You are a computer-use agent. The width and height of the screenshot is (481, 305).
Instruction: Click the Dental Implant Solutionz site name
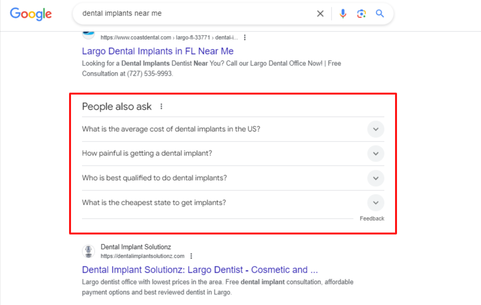pyautogui.click(x=135, y=247)
